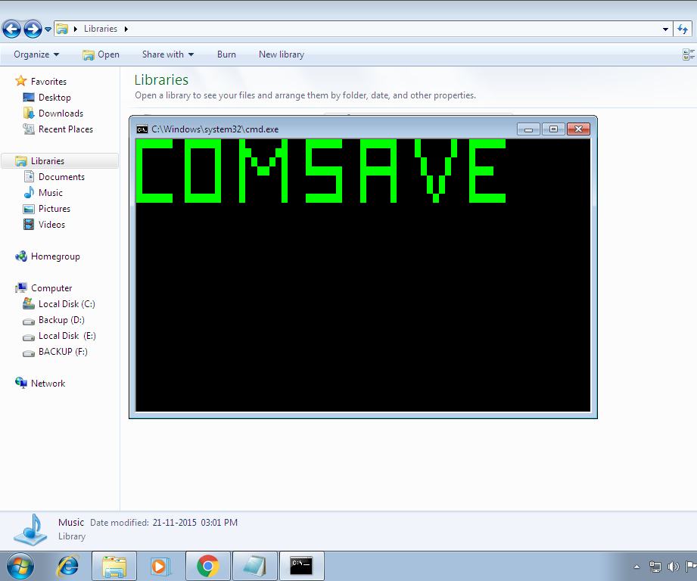This screenshot has height=581, width=697.
Task: Click the back navigation arrow
Action: [11, 29]
